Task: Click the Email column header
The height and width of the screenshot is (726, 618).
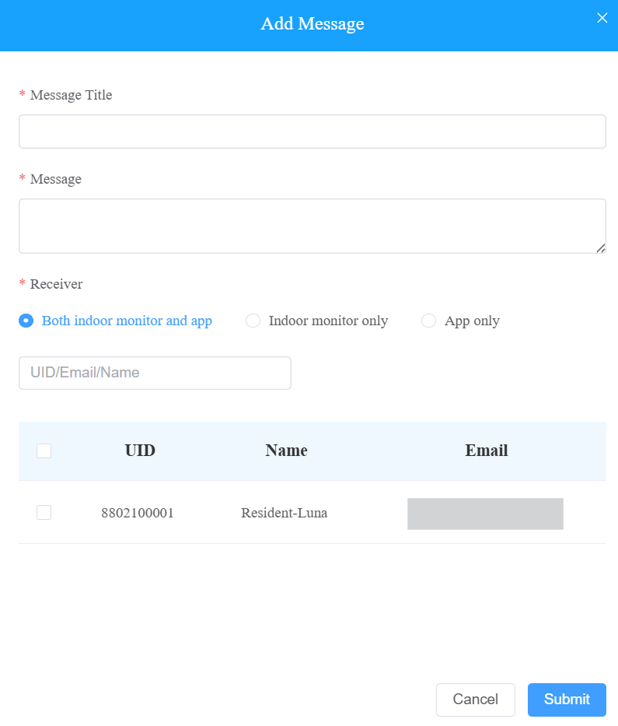Action: [486, 451]
